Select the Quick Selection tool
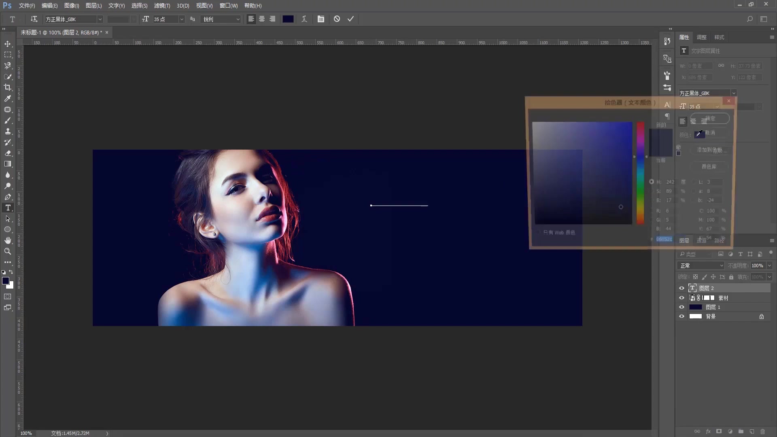Screen dimensions: 777x437 click(x=8, y=76)
